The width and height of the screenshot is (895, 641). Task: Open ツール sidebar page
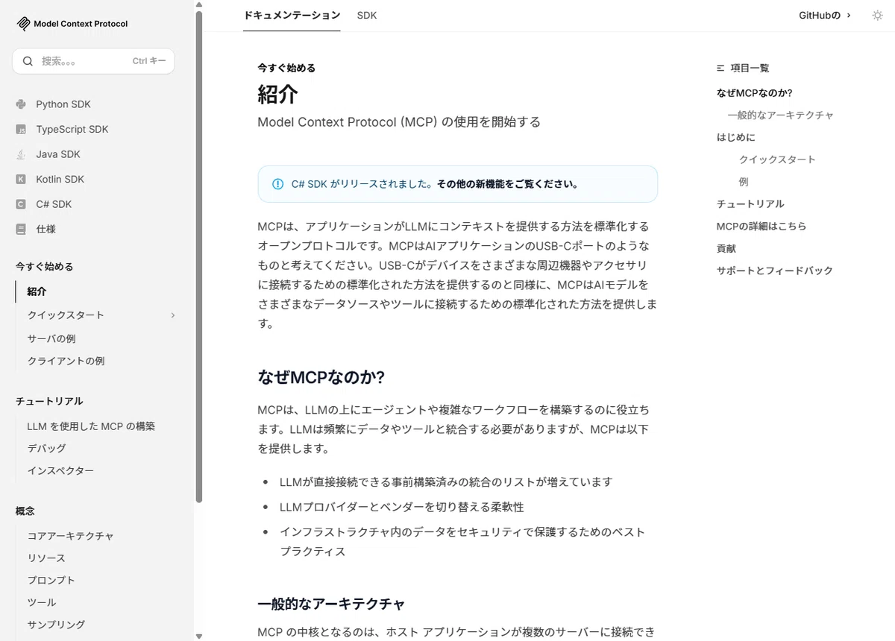[42, 602]
